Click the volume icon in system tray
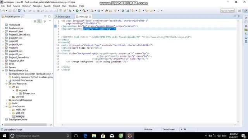This screenshot has height=139, width=248. coord(219,136)
